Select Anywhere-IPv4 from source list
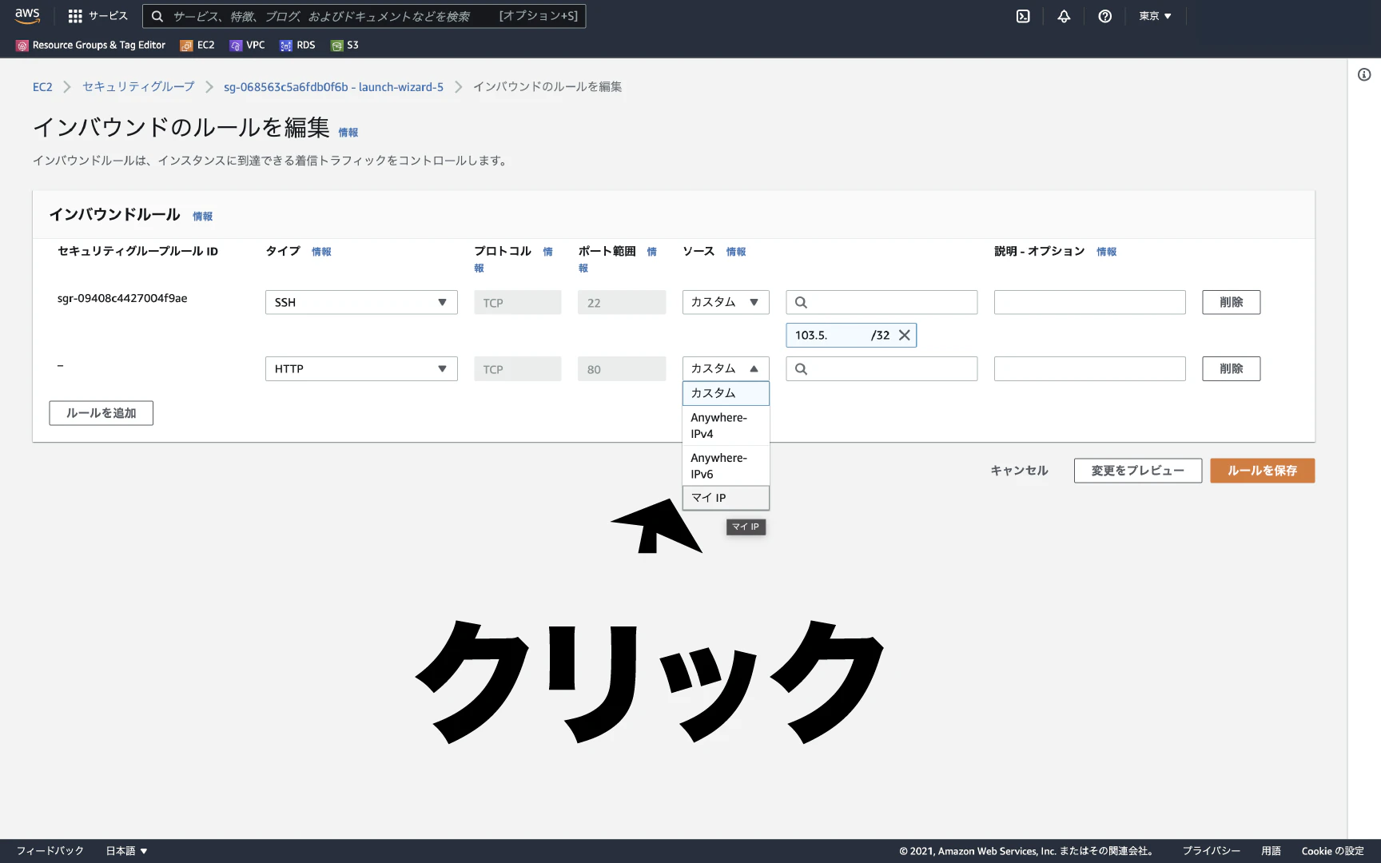This screenshot has width=1381, height=863. click(726, 426)
